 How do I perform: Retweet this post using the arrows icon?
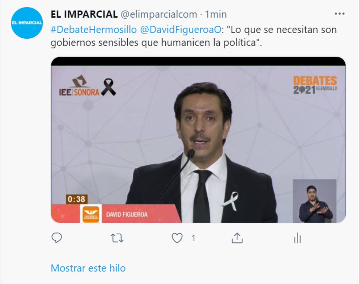point(117,238)
